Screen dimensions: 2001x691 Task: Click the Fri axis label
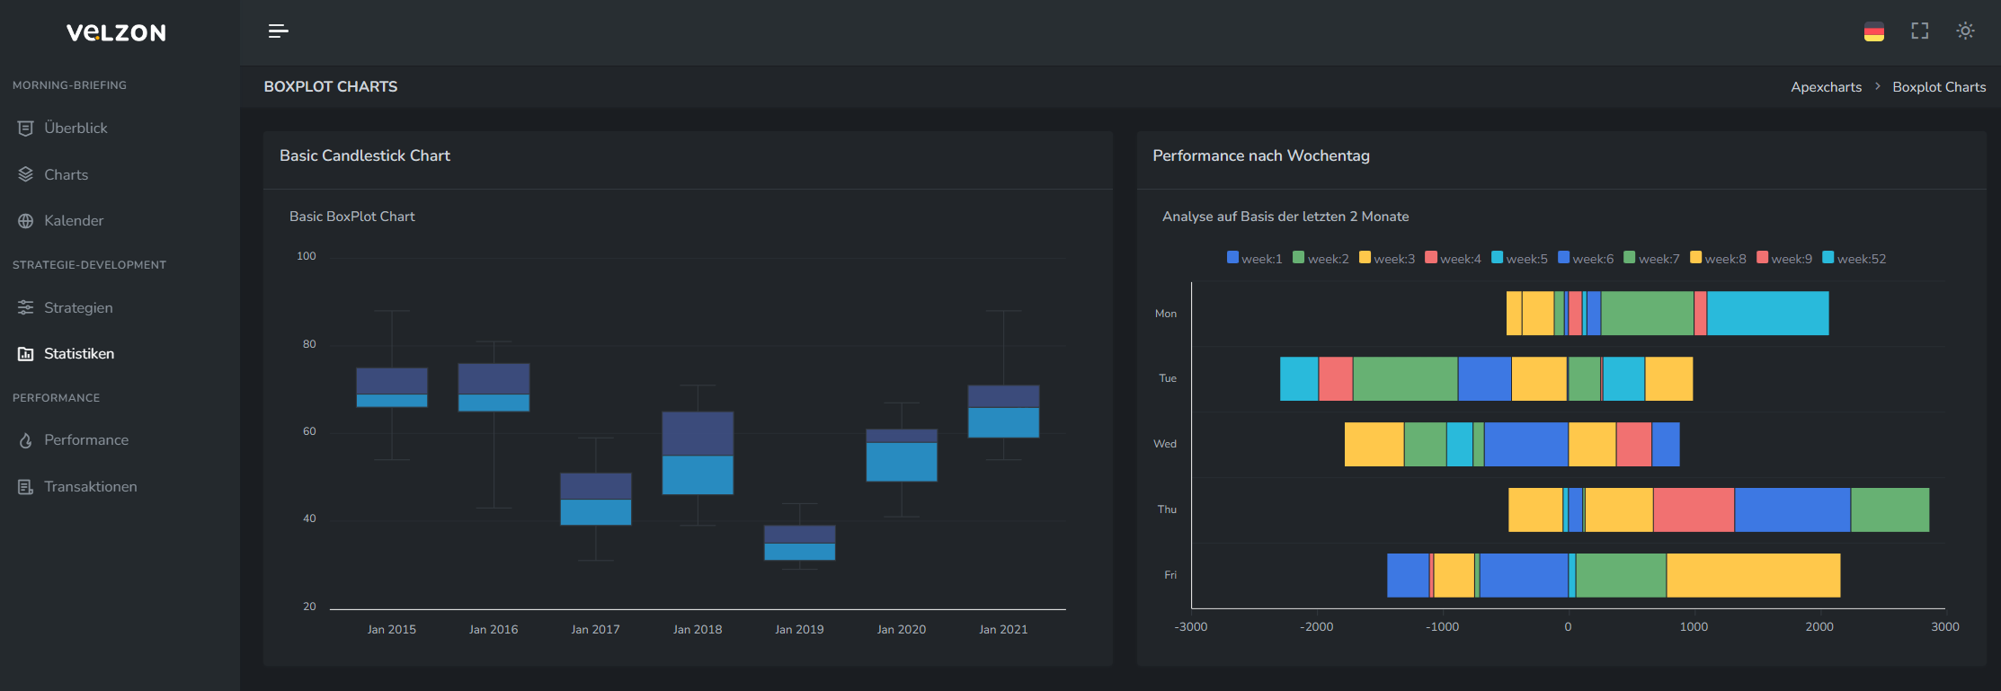coord(1170,575)
